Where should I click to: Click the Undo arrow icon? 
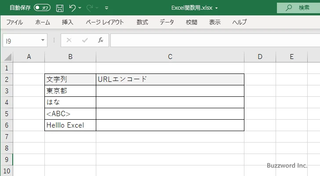click(72, 8)
